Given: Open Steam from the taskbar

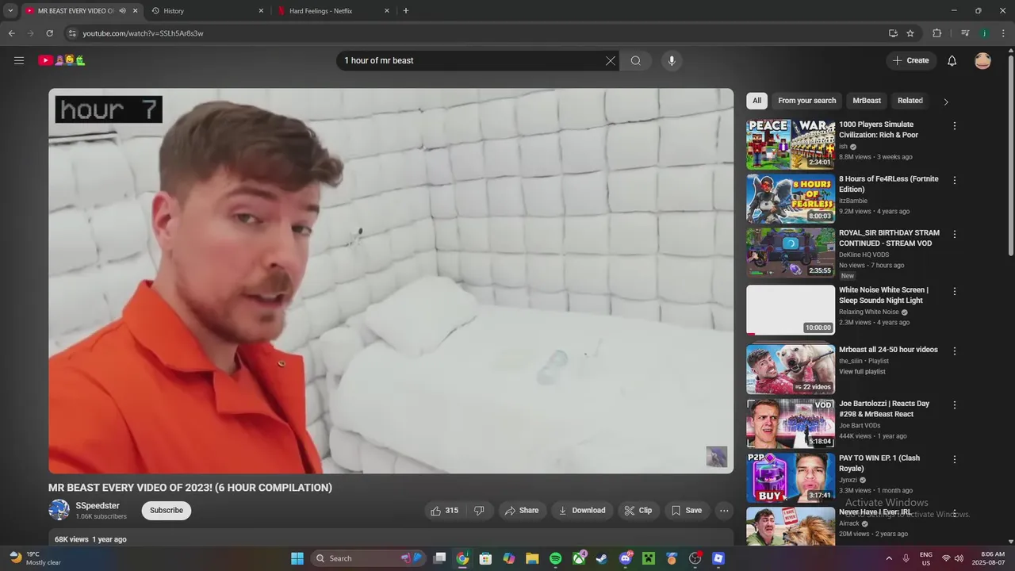Looking at the screenshot, I should point(602,558).
